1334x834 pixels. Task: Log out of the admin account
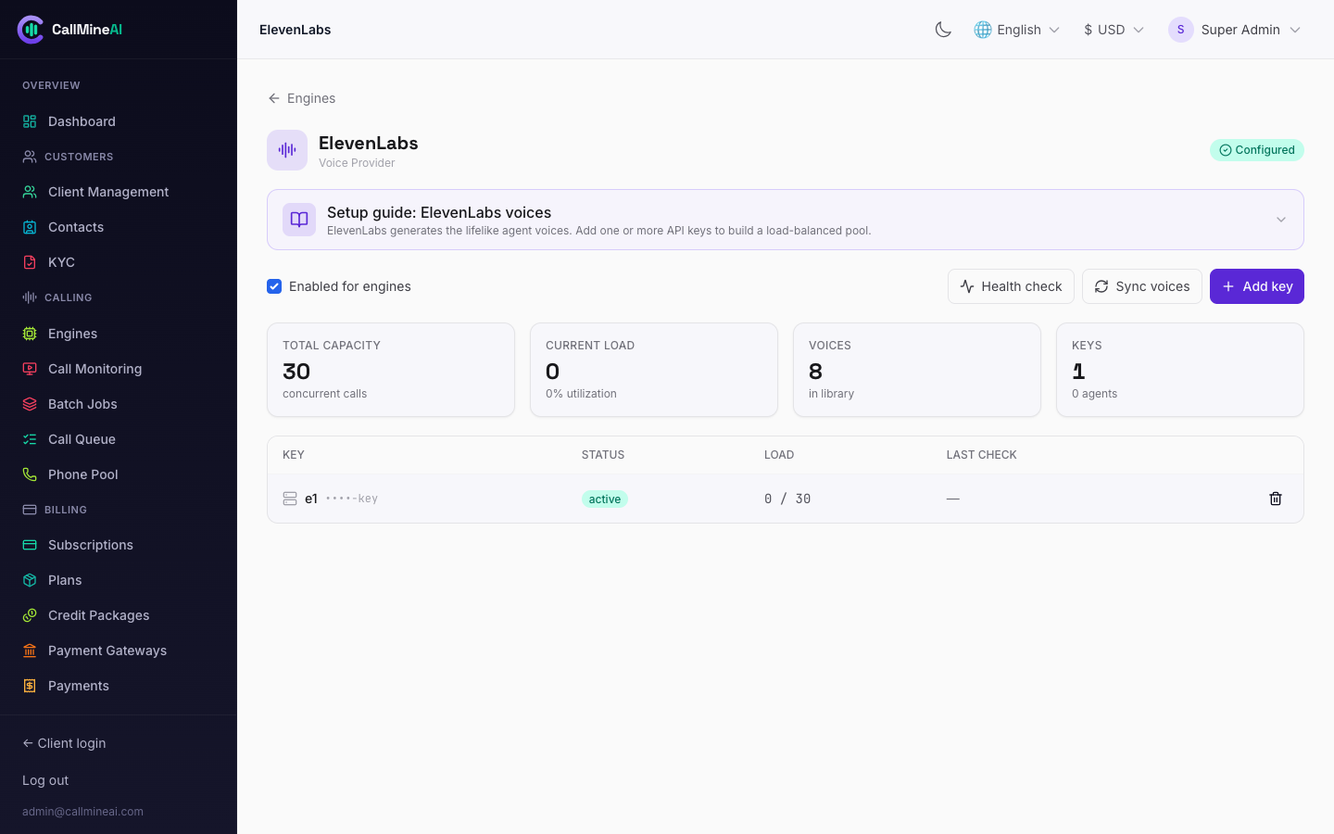tap(45, 780)
